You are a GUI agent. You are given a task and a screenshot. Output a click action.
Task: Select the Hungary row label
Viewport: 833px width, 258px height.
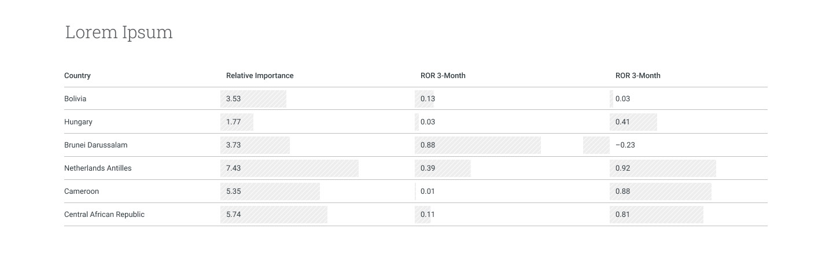(78, 122)
